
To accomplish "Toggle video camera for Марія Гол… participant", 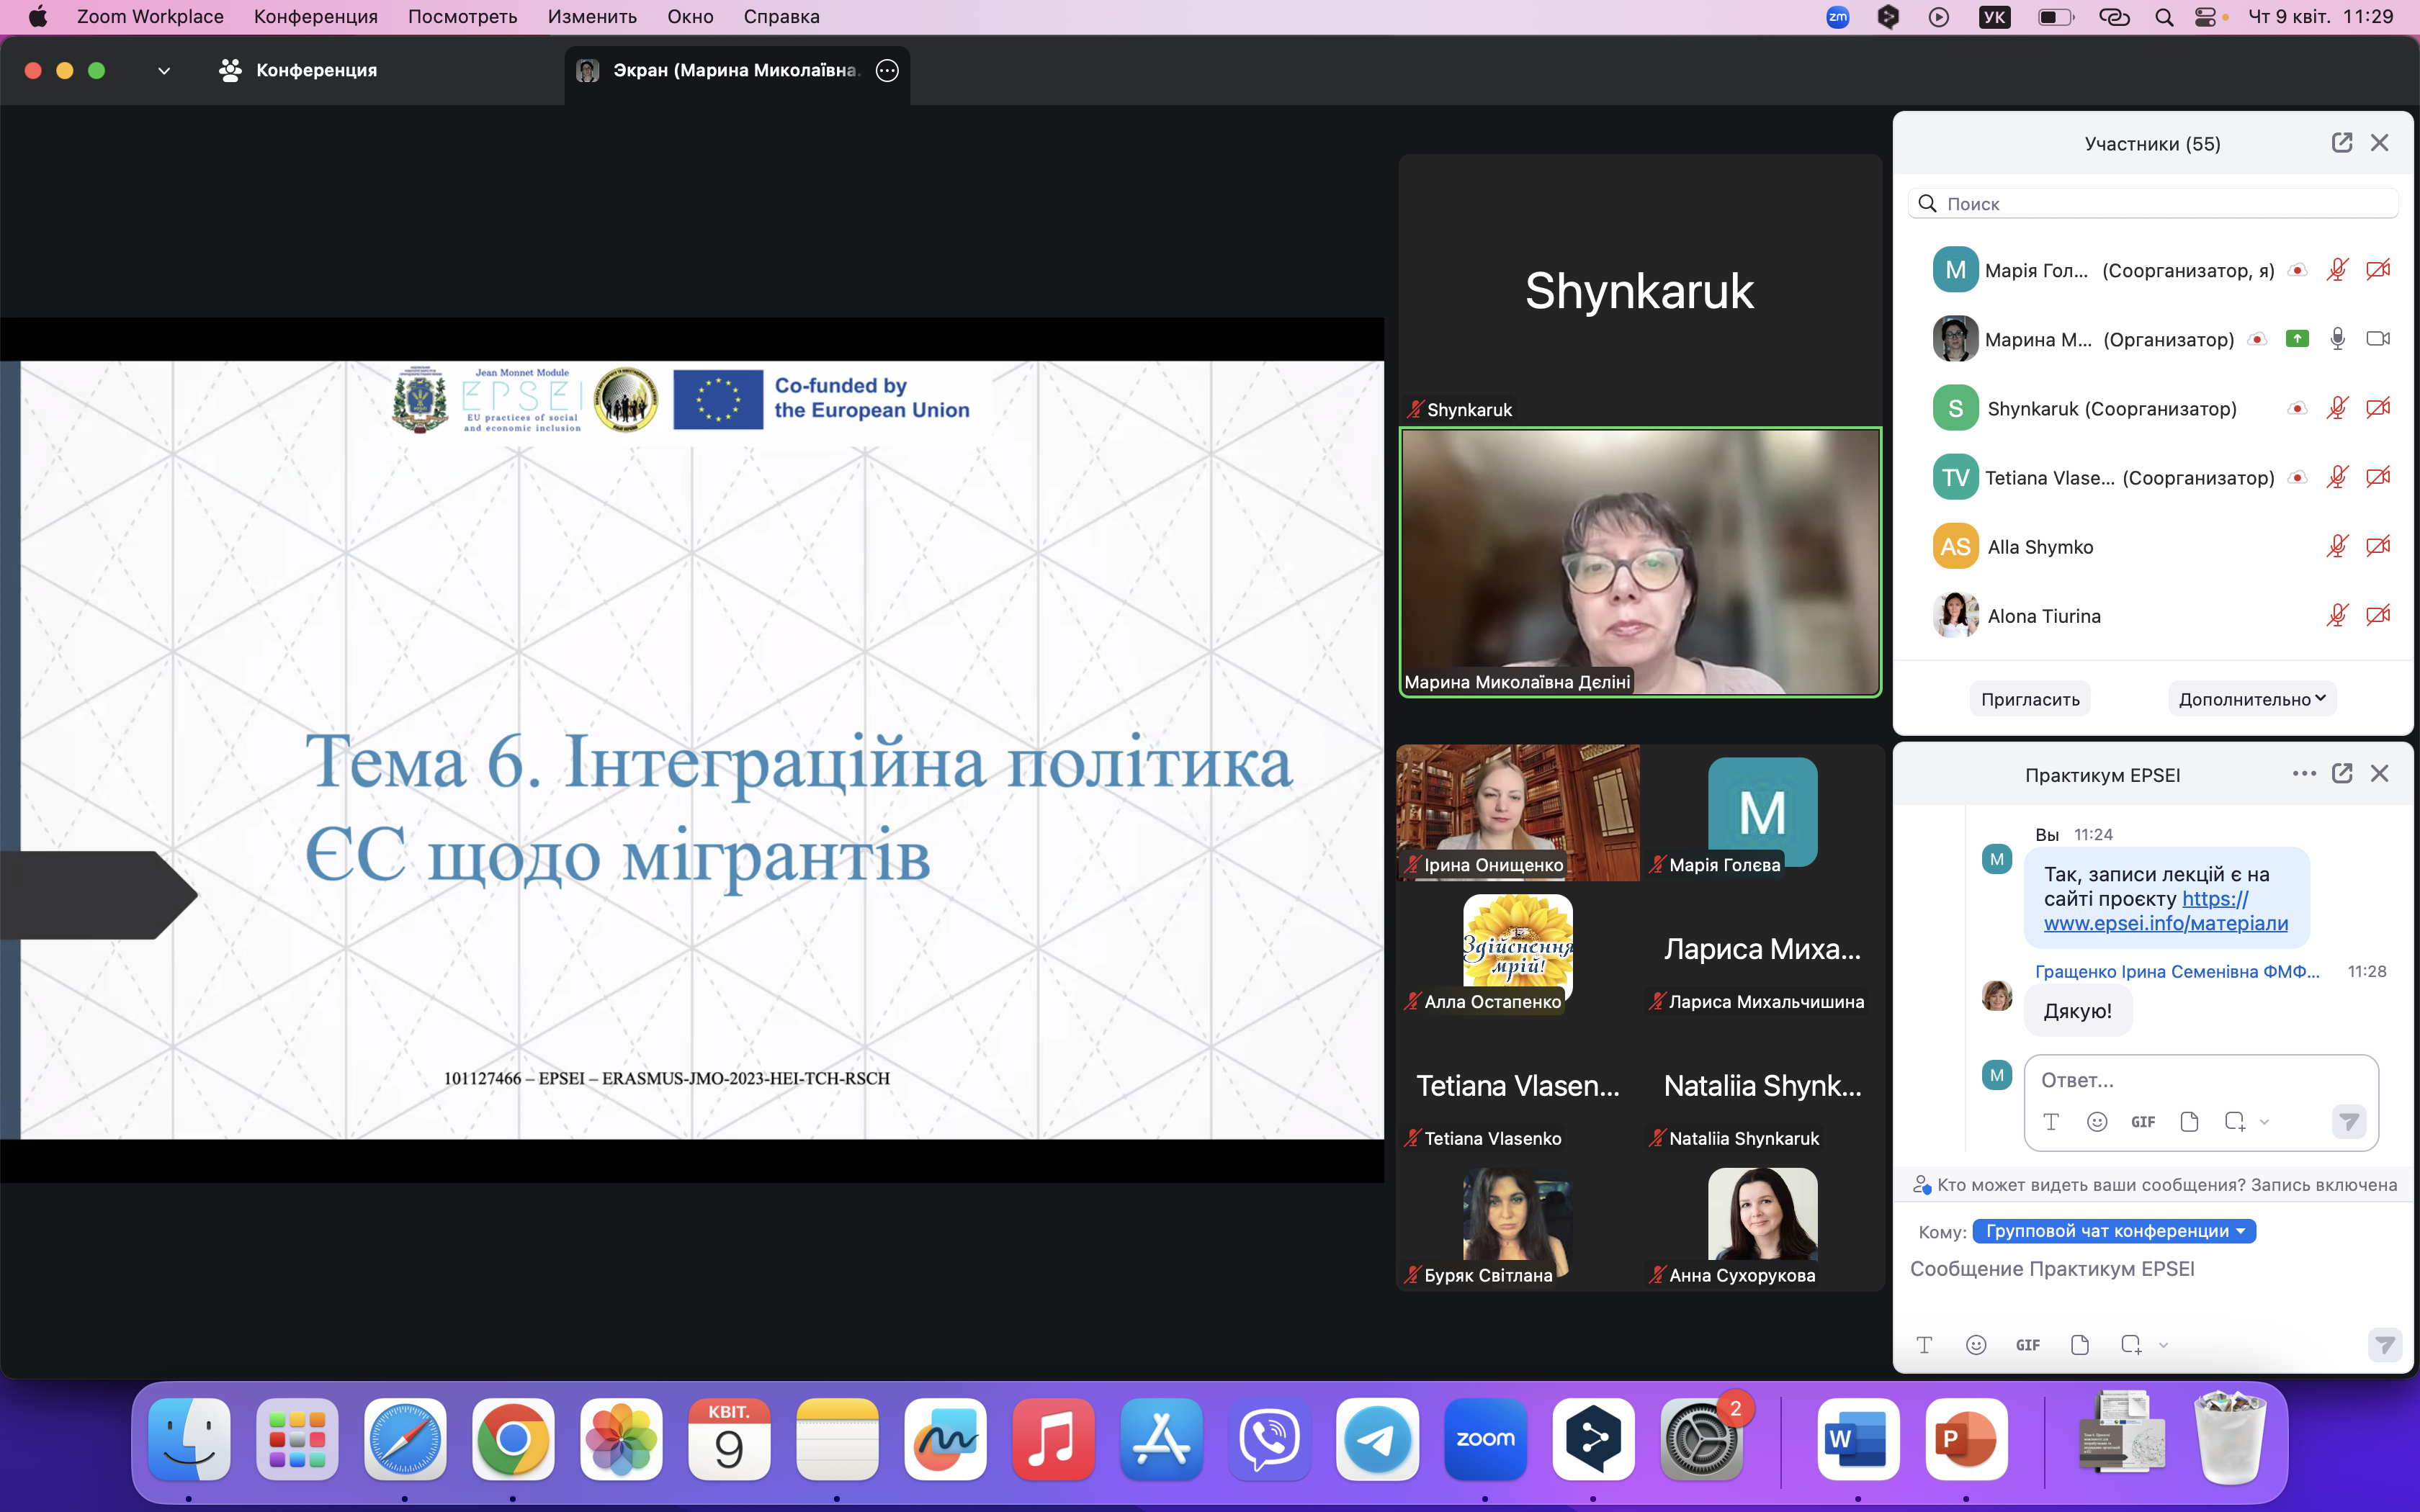I will pyautogui.click(x=2378, y=270).
